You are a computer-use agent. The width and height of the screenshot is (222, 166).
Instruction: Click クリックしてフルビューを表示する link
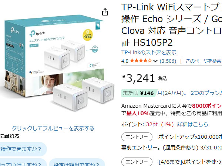53,128
